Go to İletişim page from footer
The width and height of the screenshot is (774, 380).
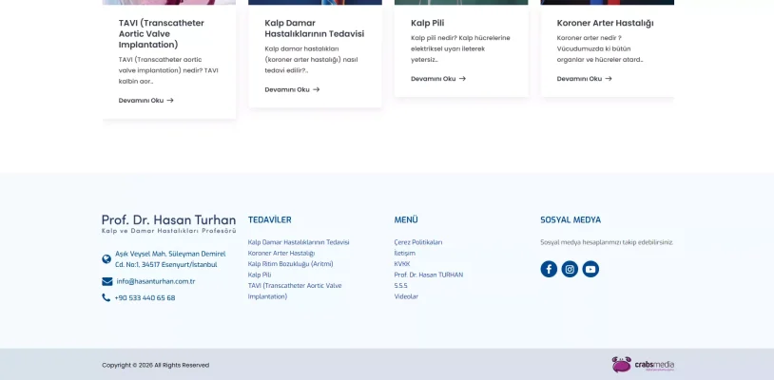point(404,253)
